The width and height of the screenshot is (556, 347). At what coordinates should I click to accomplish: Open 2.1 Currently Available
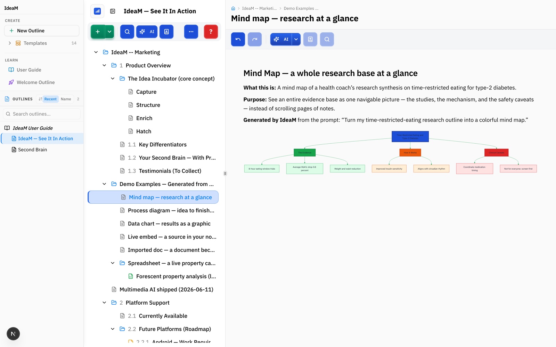click(163, 316)
